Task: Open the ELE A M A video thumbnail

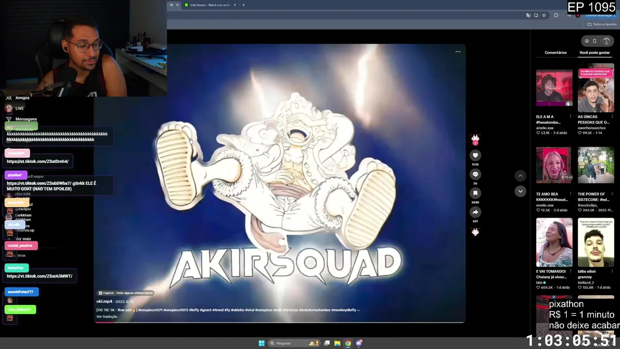Action: pyautogui.click(x=554, y=88)
